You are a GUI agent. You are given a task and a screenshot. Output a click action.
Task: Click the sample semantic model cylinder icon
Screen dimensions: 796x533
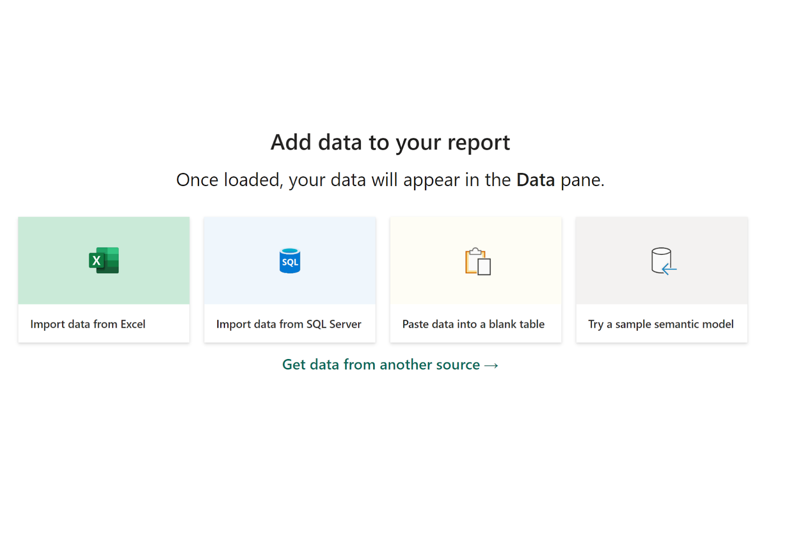(x=664, y=261)
